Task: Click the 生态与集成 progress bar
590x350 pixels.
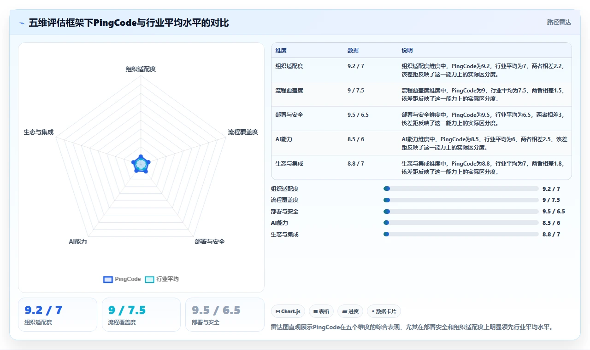Action: [461, 234]
